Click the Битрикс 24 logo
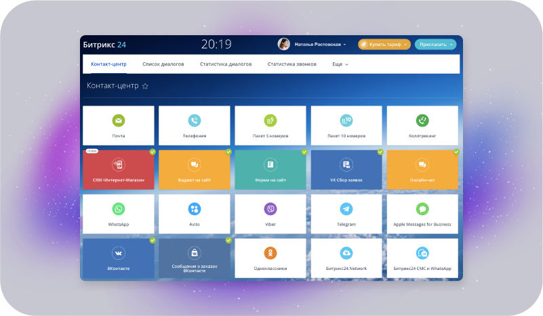Viewport: 543px width, 316px height. pyautogui.click(x=104, y=45)
